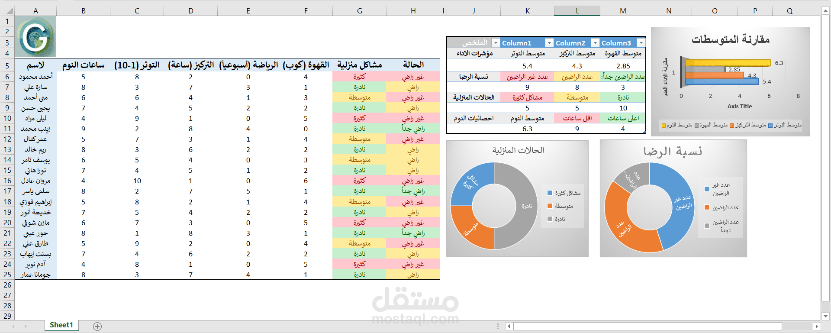The height and width of the screenshot is (333, 831).
Task: Select the مشاكل كثيرة summary table cell
Action: tap(527, 97)
